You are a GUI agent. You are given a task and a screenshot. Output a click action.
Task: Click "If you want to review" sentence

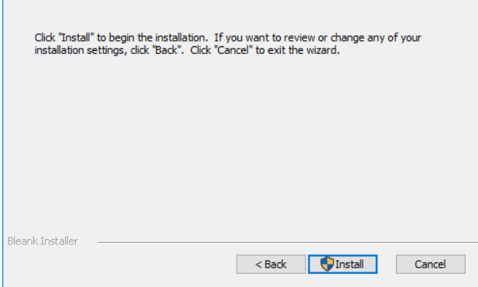tap(265, 38)
